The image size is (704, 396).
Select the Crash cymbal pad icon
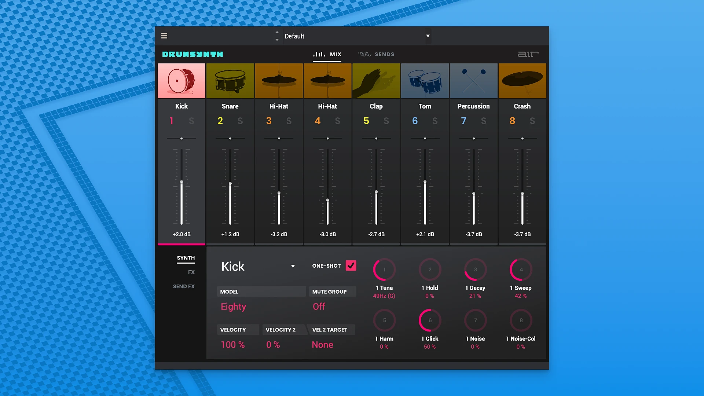(522, 81)
